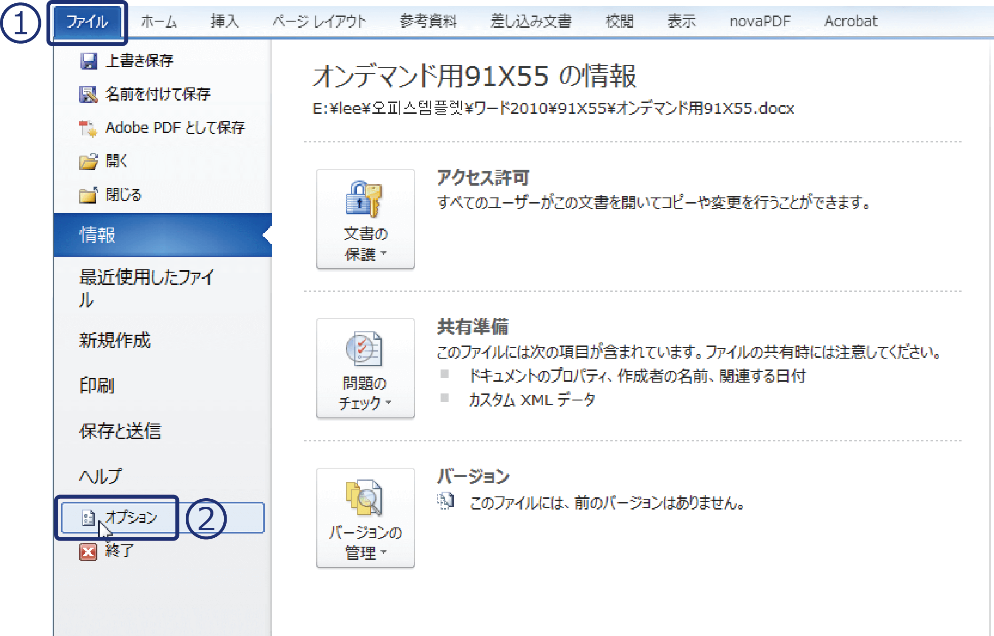
Task: Click the 共有準備 heading
Action: pyautogui.click(x=473, y=327)
